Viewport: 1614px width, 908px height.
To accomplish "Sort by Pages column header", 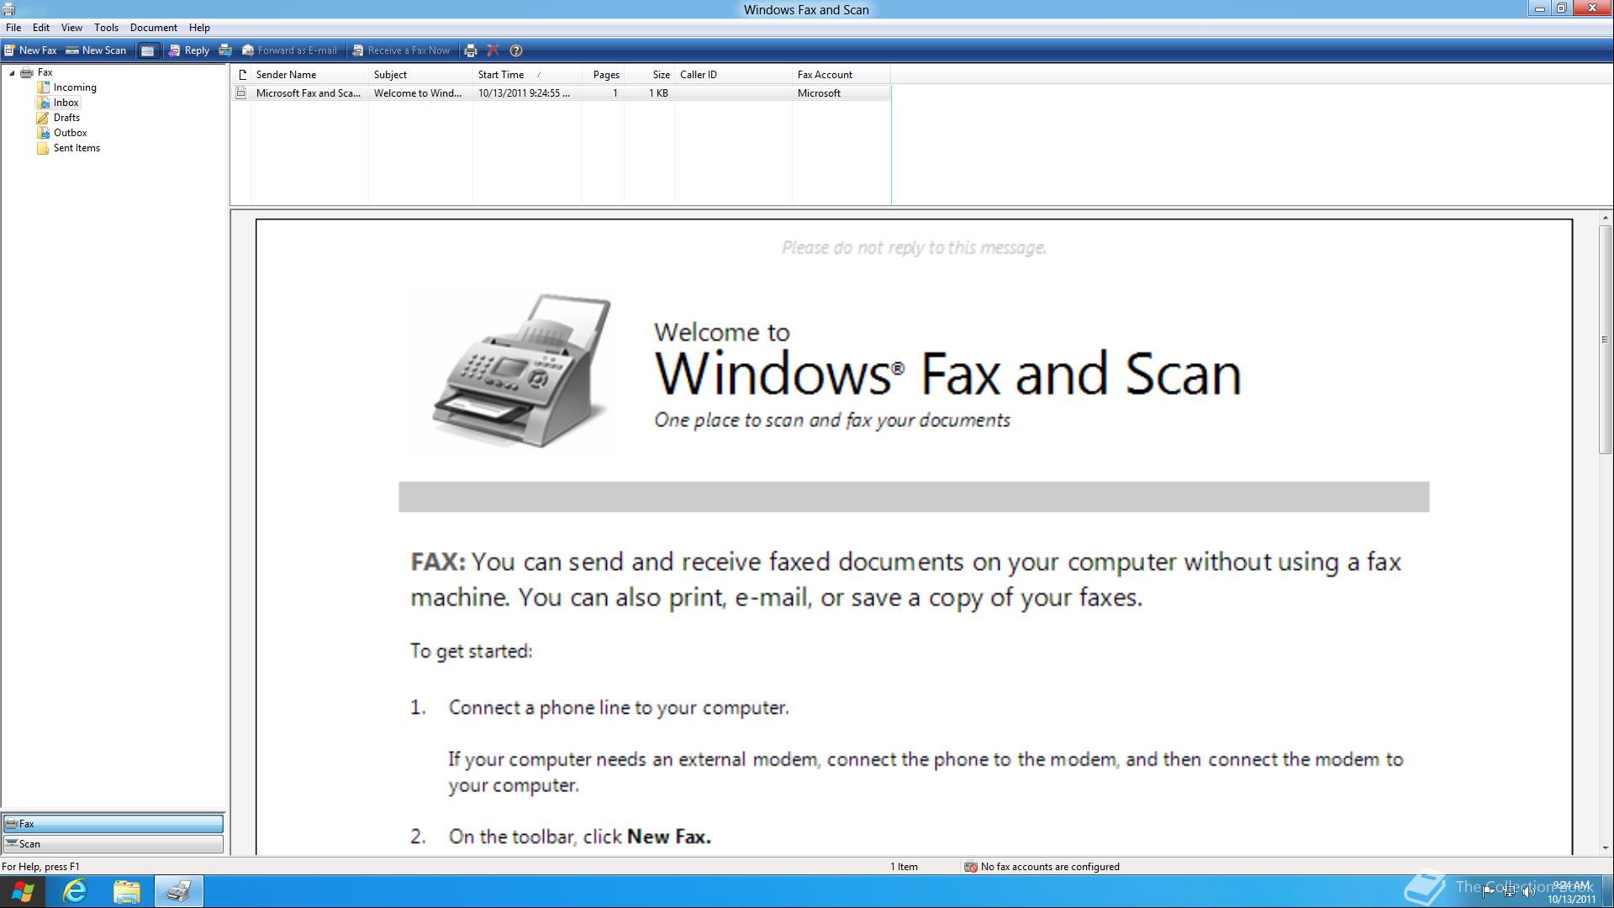I will (603, 75).
